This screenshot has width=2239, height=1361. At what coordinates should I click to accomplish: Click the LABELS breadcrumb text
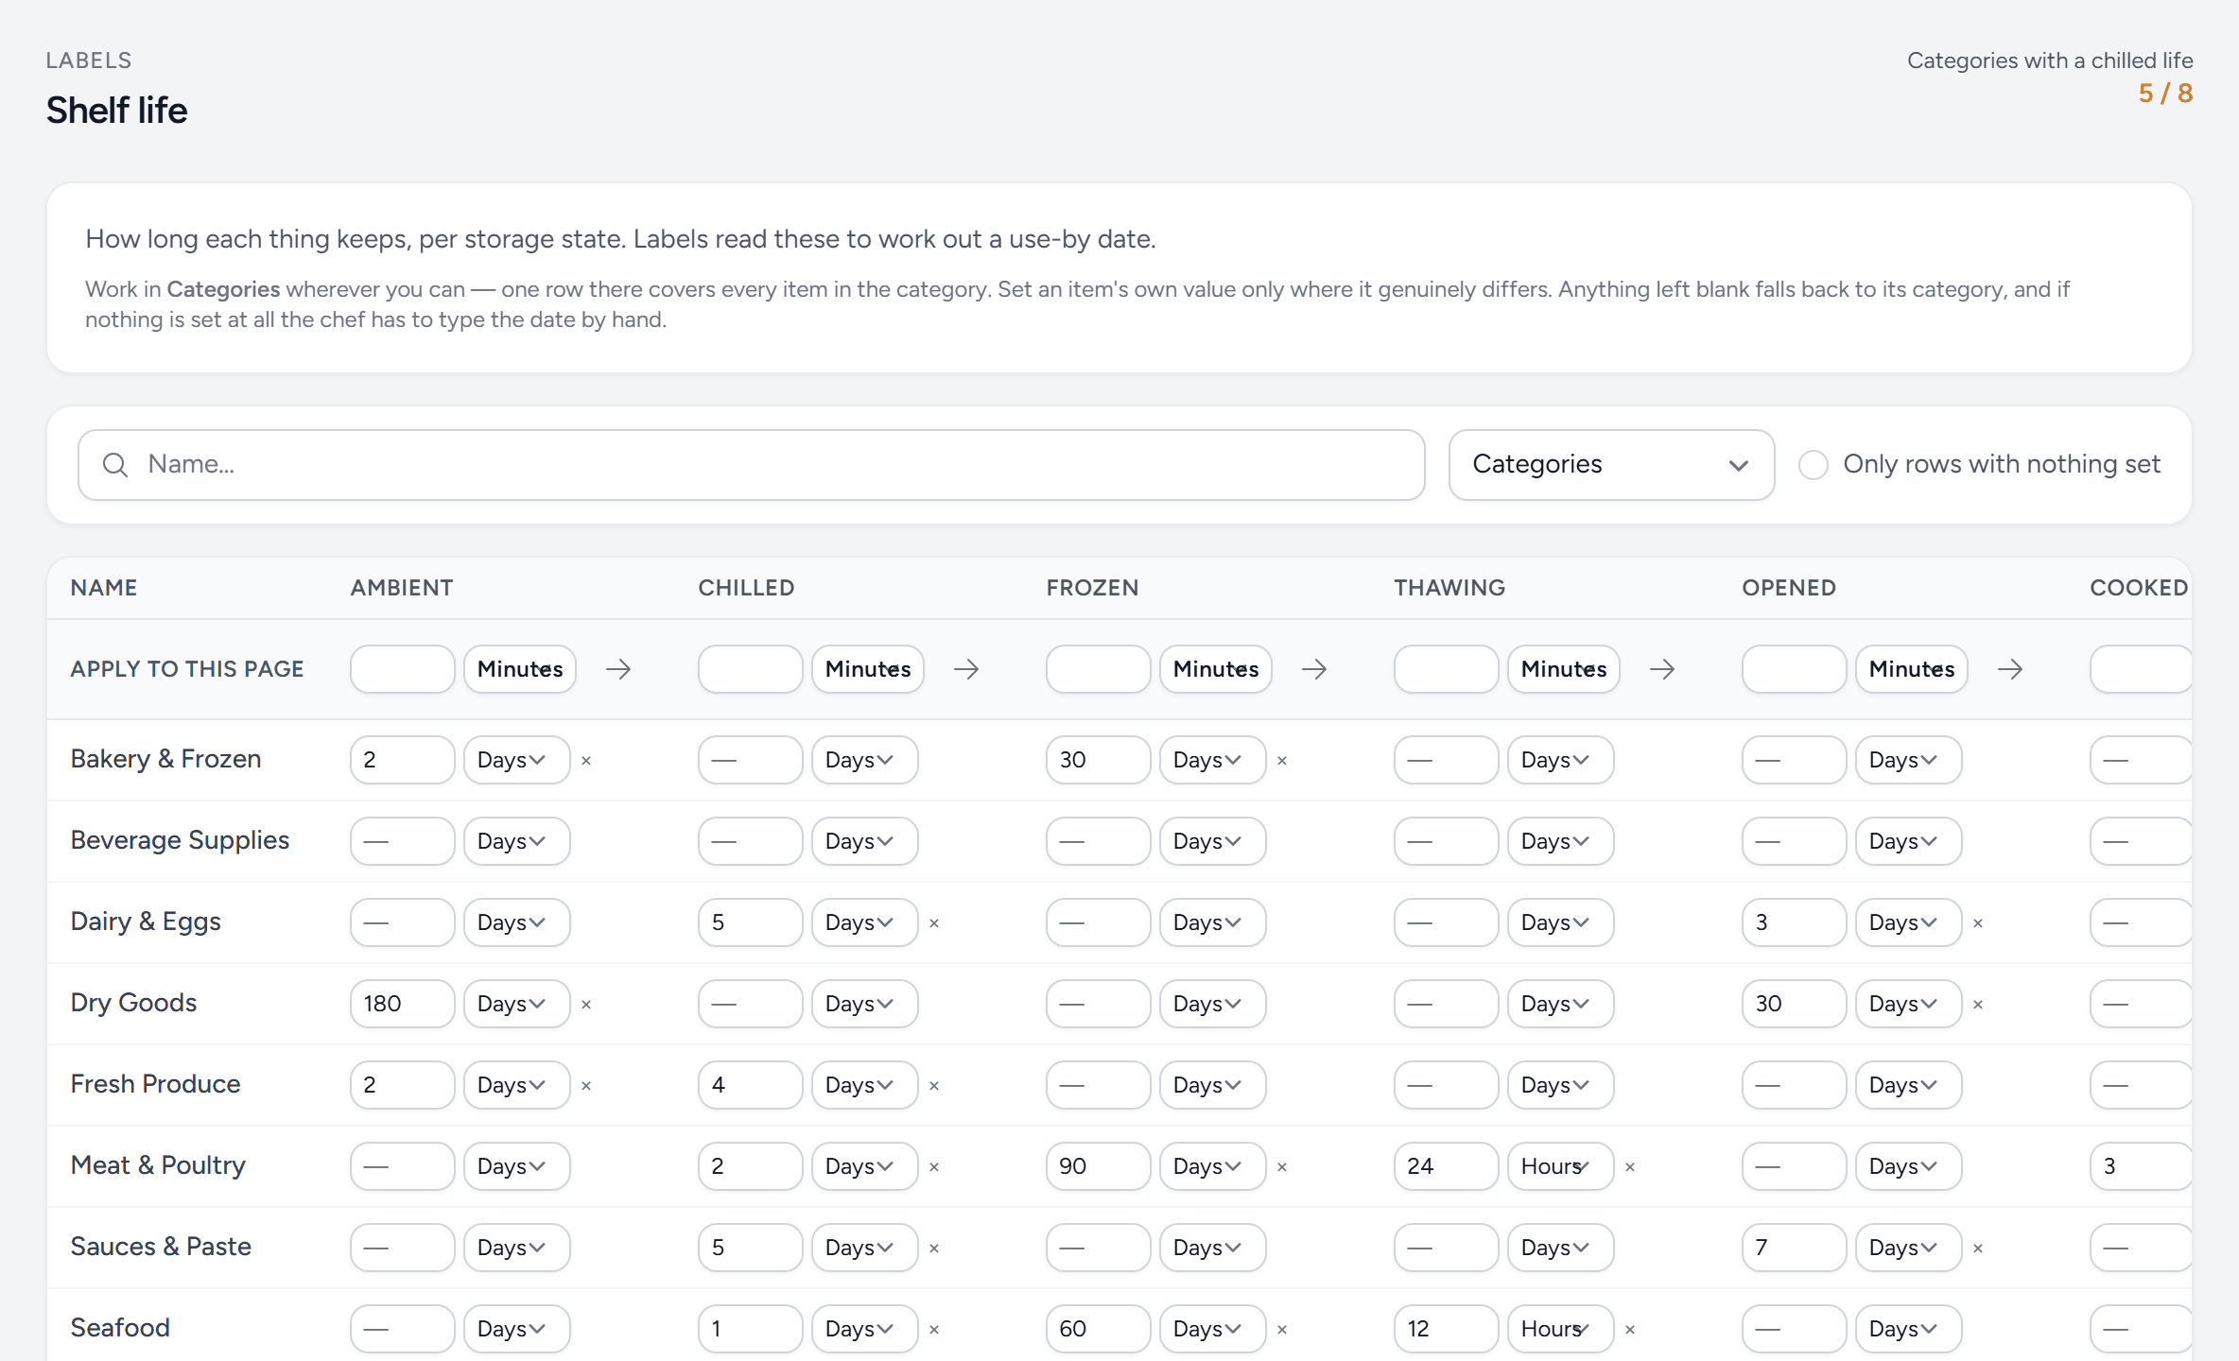pyautogui.click(x=89, y=60)
